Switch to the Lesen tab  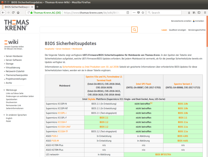tap(164, 30)
